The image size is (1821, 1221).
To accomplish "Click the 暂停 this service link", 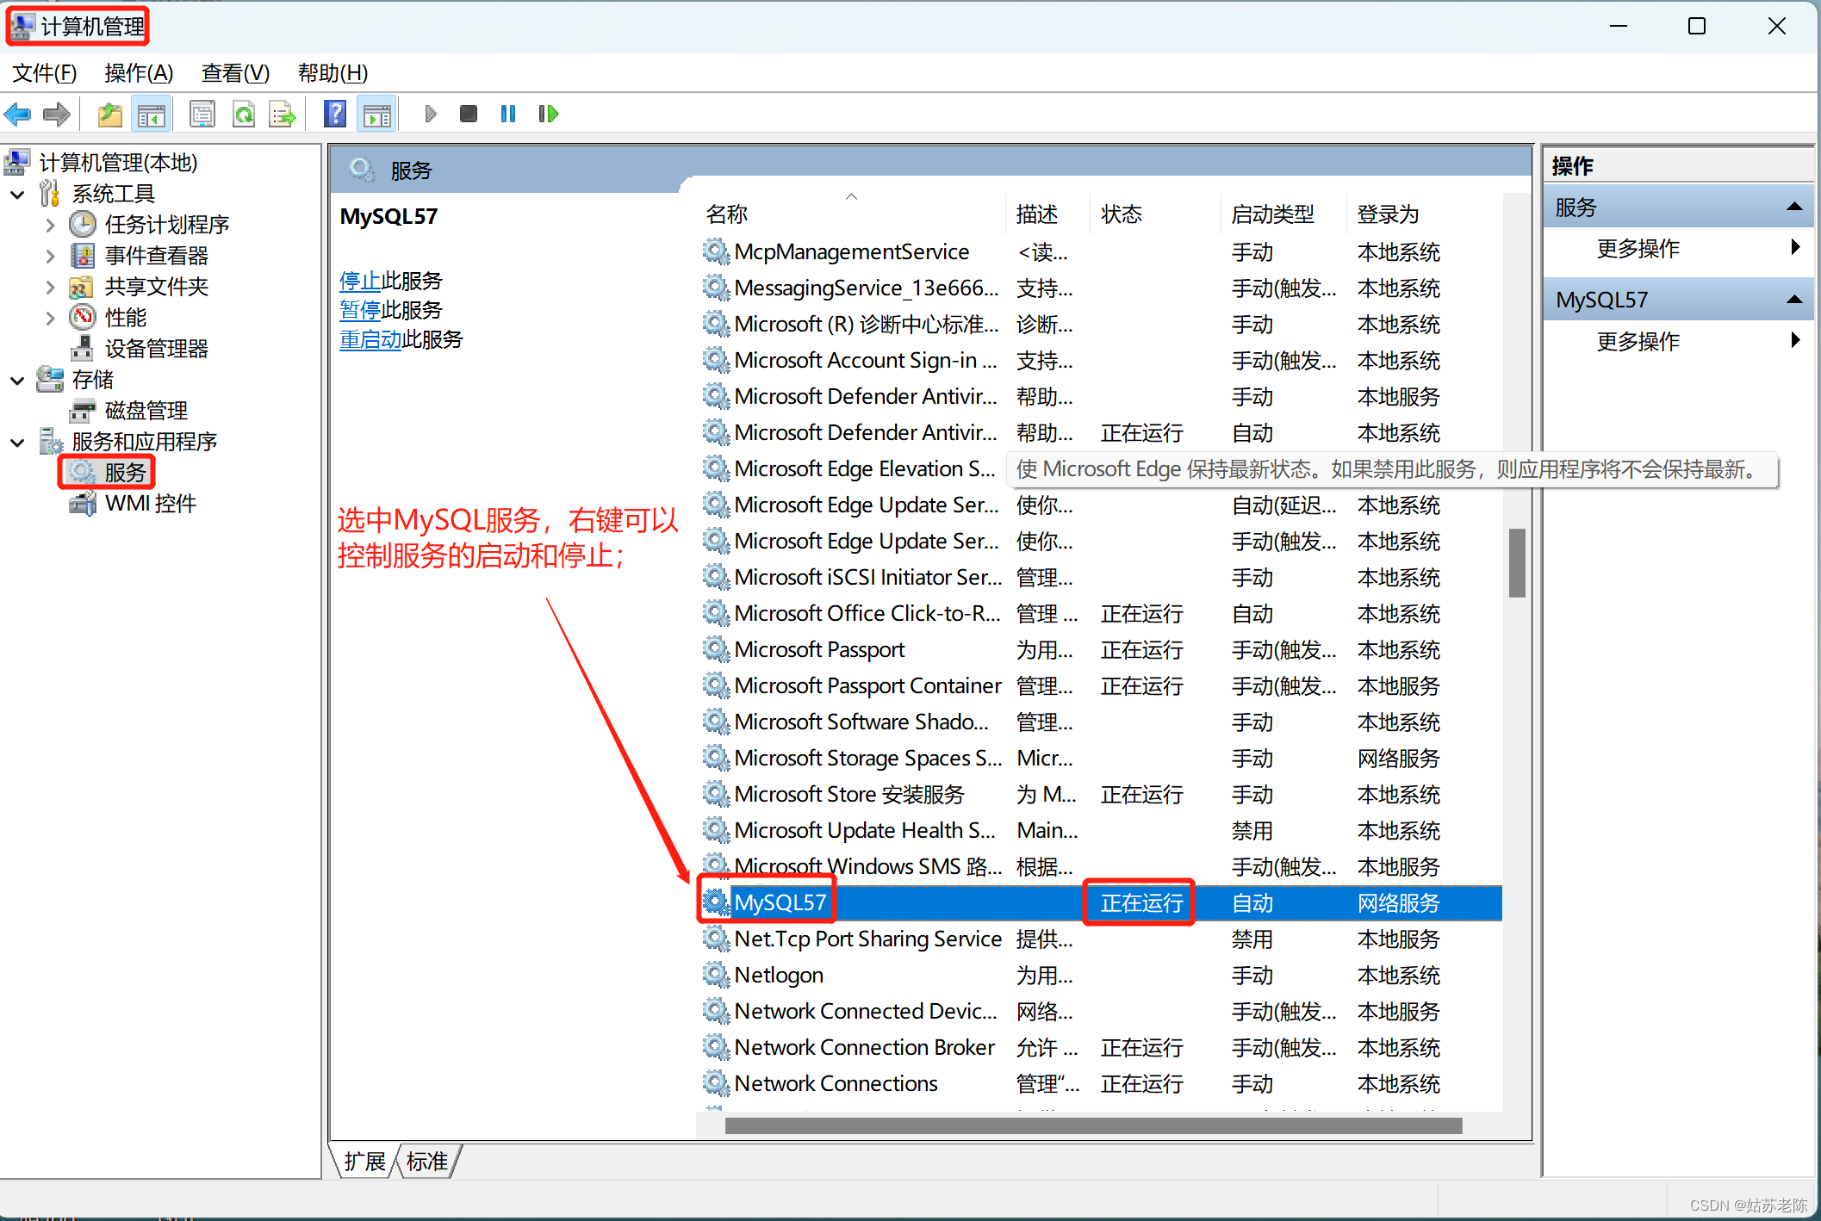I will coord(360,310).
